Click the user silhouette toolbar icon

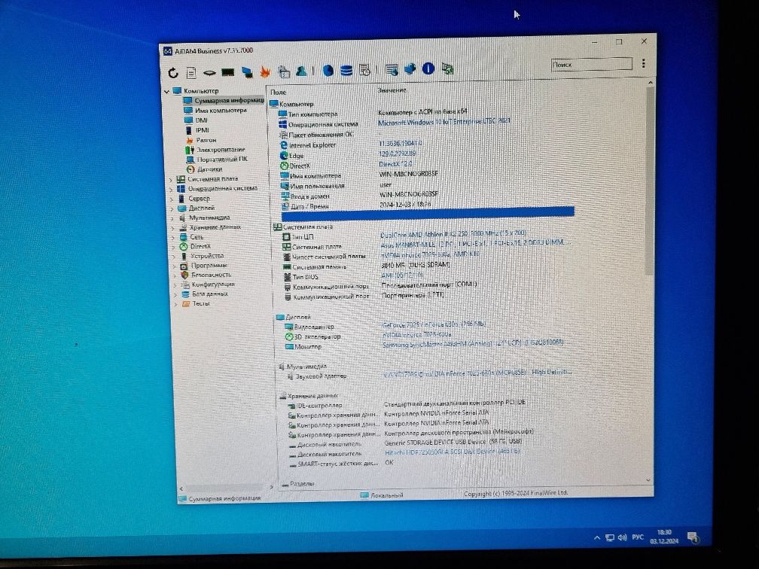click(x=301, y=71)
